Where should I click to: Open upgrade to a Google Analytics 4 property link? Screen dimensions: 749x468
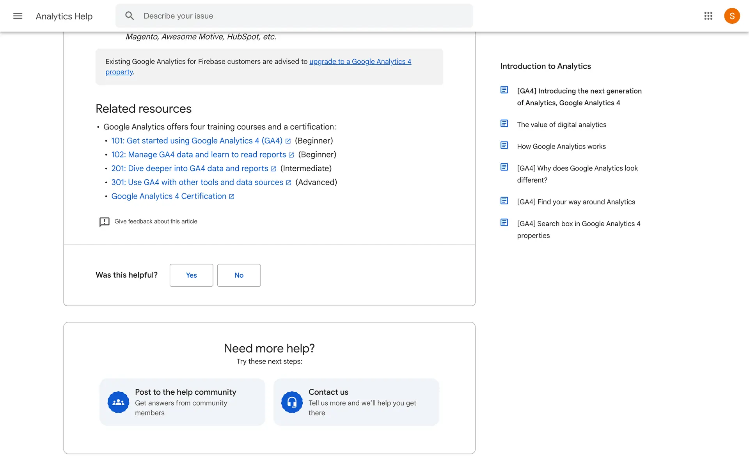[360, 62]
